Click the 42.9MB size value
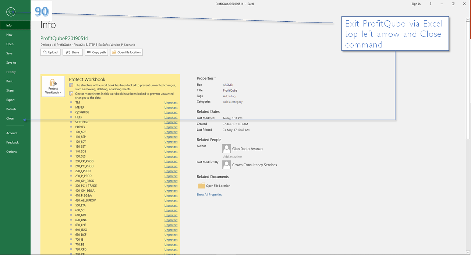Screen dimensions: 471x265 click(x=228, y=85)
